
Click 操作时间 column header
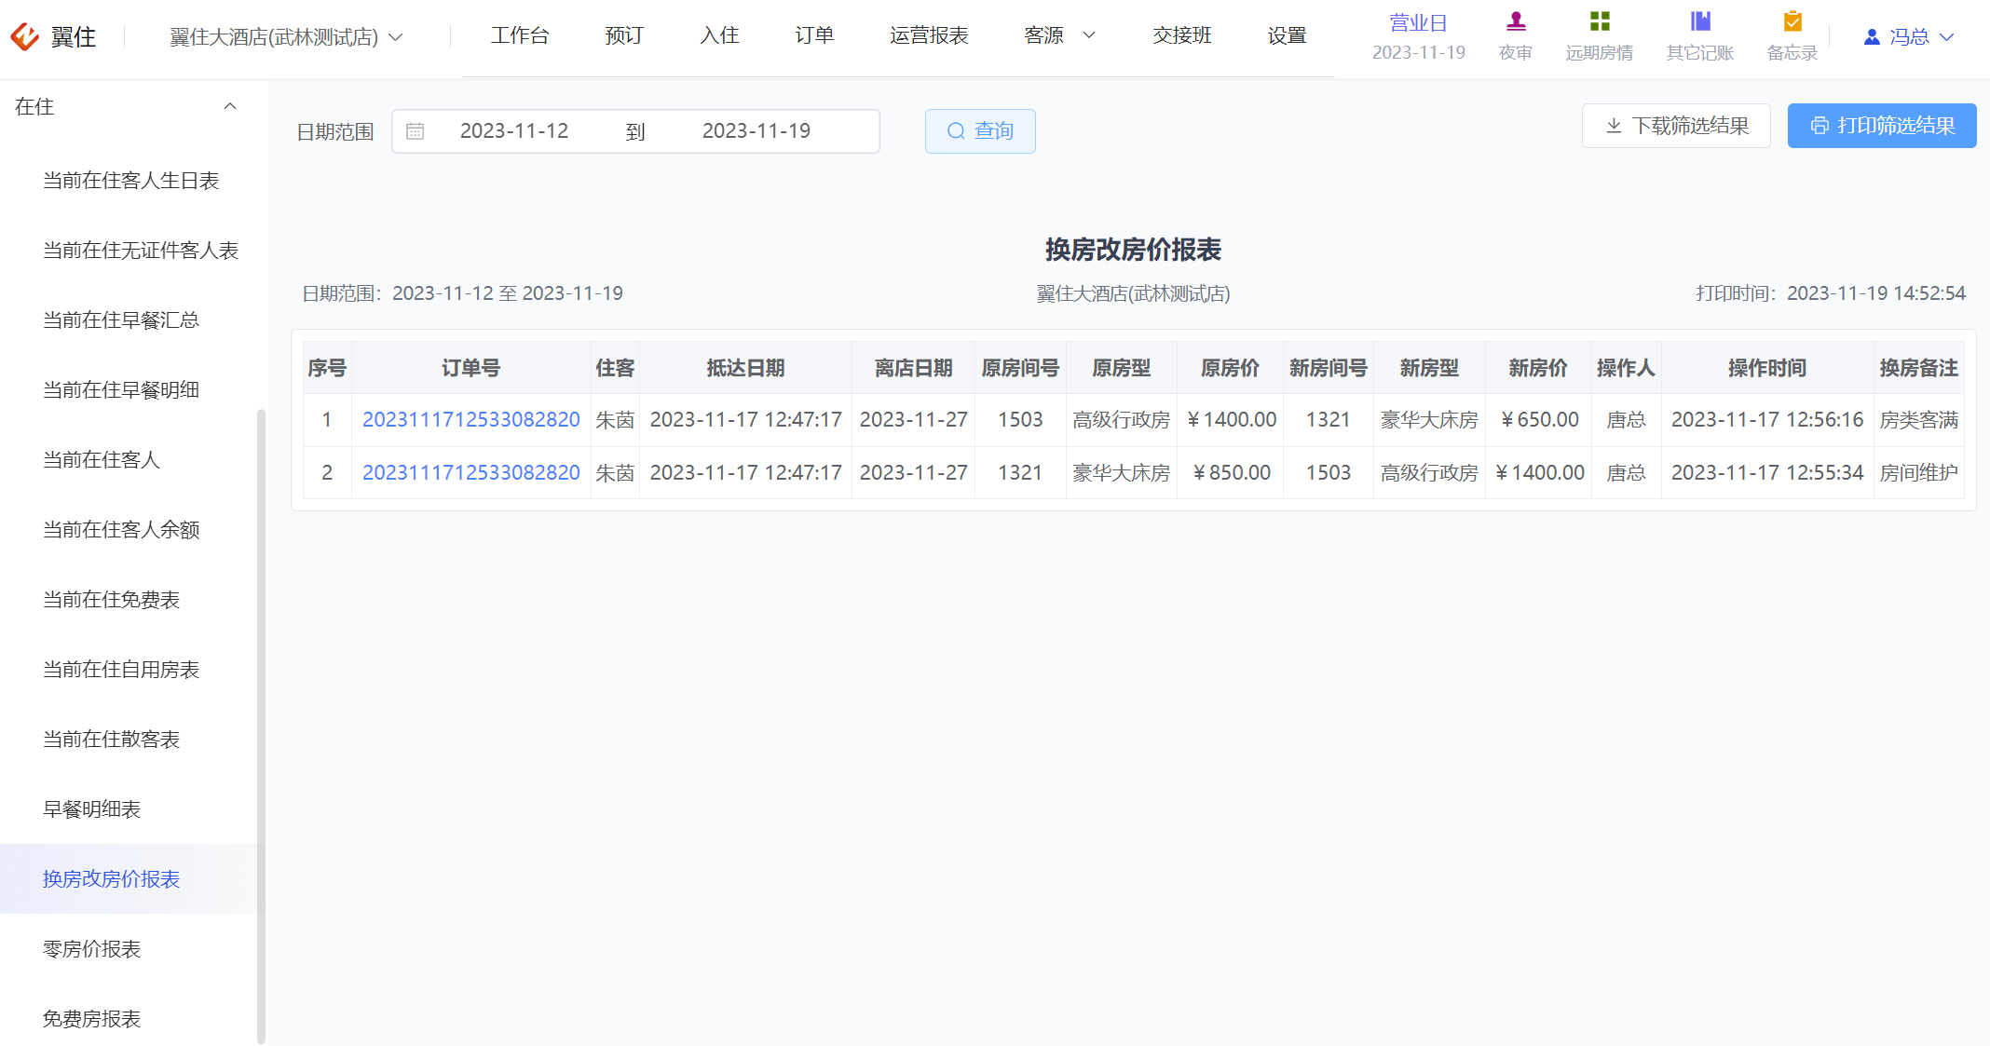1767,368
